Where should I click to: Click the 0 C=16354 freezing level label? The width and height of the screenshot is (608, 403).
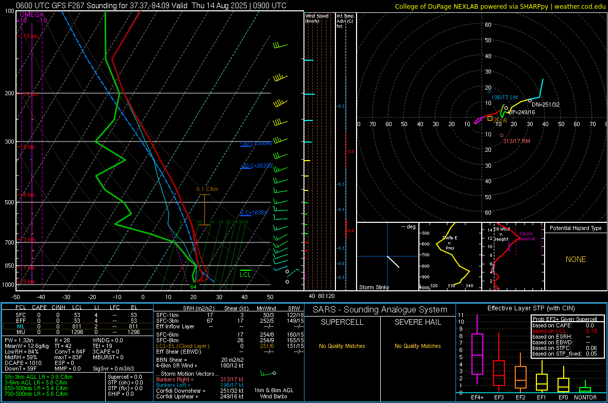(x=254, y=213)
